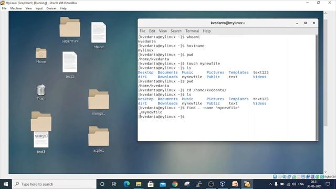Open the superman folder on the desktop
The width and height of the screenshot is (336, 189).
coord(70,27)
